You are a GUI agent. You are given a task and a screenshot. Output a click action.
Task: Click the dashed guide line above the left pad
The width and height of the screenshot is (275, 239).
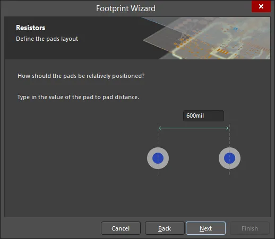click(158, 136)
